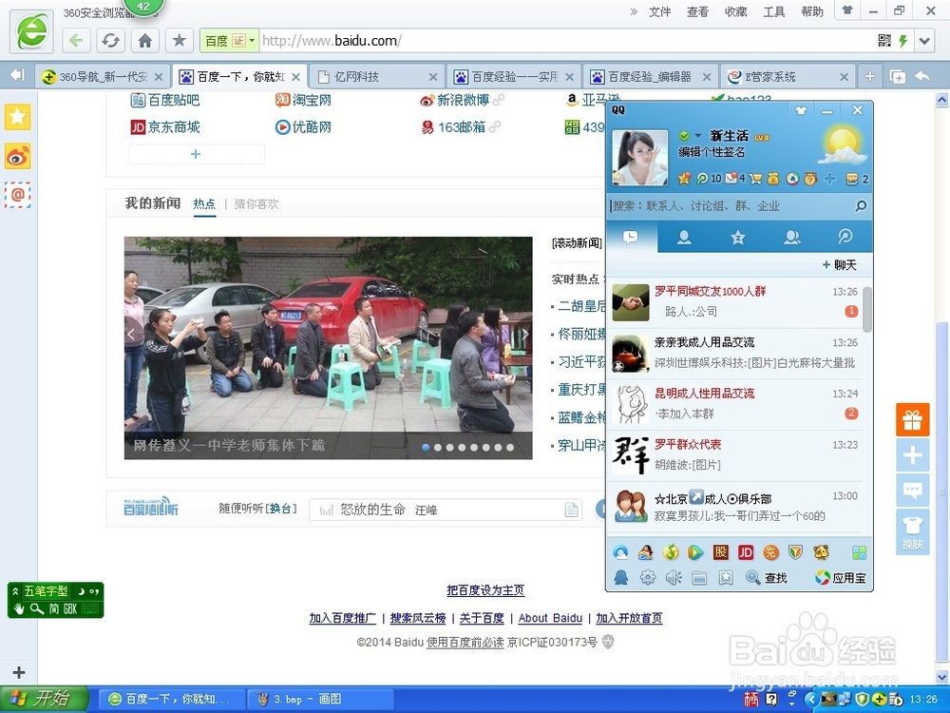Open QQ sound speaker icon
Viewport: 950px width, 713px height.
coord(674,578)
